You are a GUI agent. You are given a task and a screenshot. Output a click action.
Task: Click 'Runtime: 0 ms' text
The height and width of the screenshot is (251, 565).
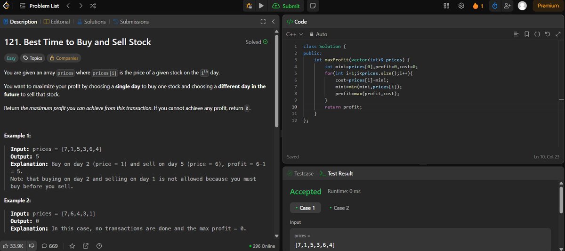[344, 191]
